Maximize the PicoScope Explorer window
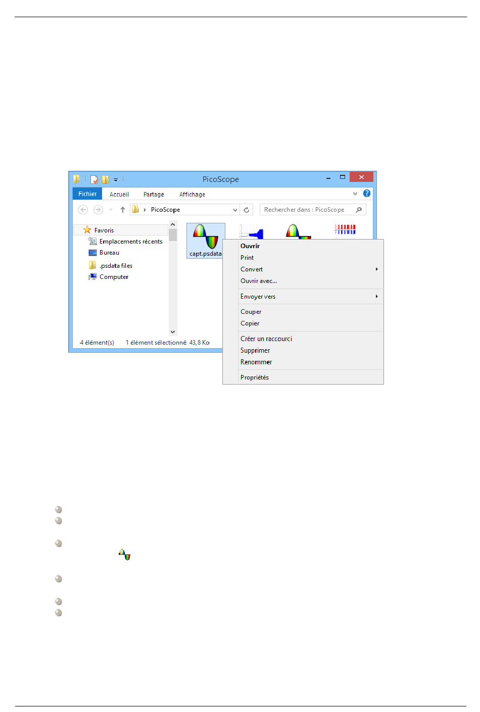Viewport: 480px width, 712px height. point(343,177)
